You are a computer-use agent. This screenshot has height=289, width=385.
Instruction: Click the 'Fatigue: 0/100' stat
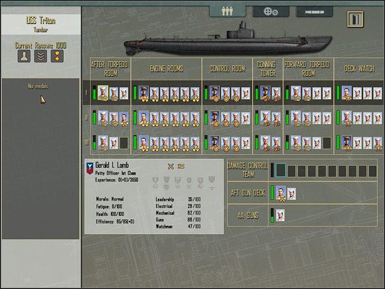(109, 207)
